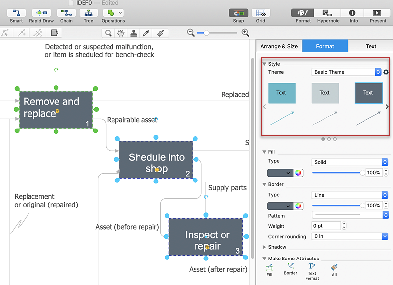This screenshot has width=393, height=285.
Task: Select the Rapid Draw tool
Action: (41, 13)
